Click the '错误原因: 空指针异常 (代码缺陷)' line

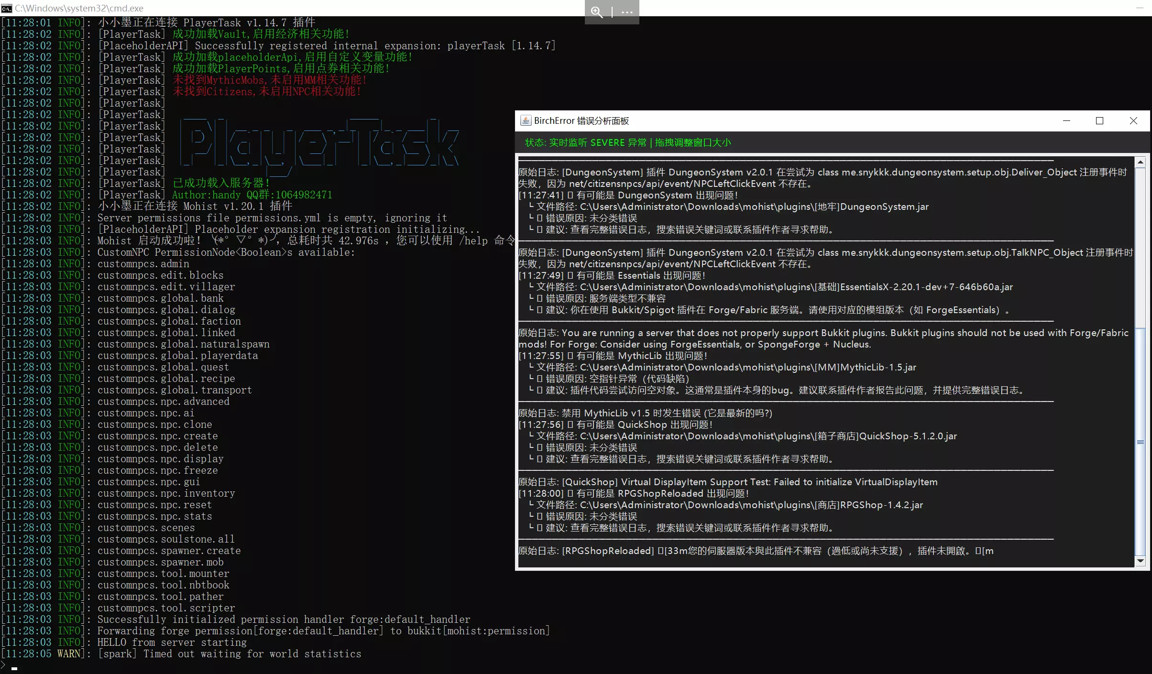609,379
